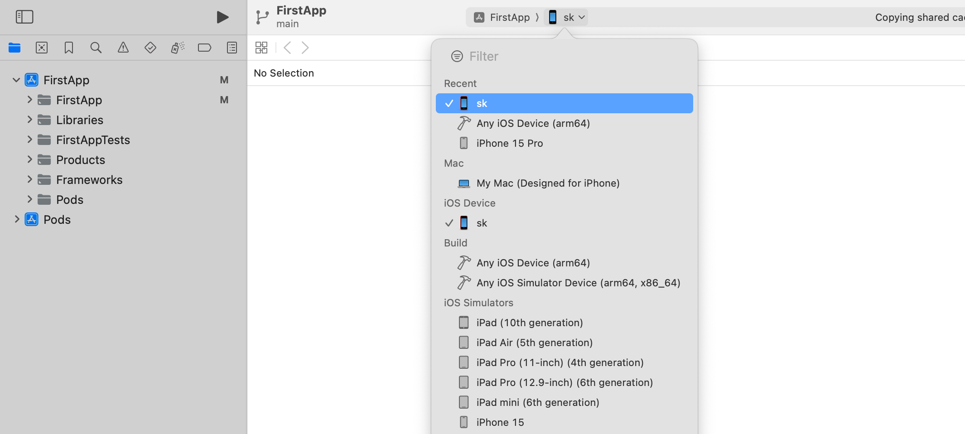
Task: Select iPad Pro (12.9-inch) (6th generation)
Action: (x=565, y=382)
